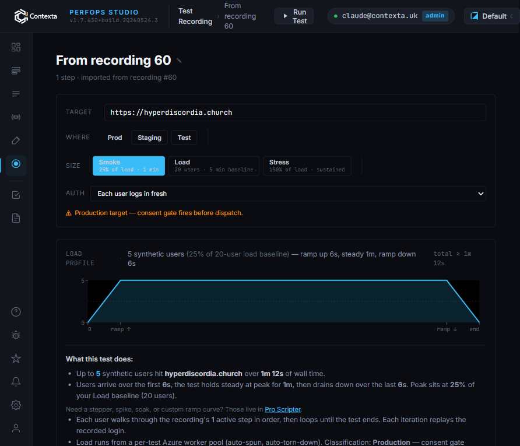Image resolution: width=520 pixels, height=446 pixels.
Task: Open the Default workspace dropdown
Action: coord(493,16)
